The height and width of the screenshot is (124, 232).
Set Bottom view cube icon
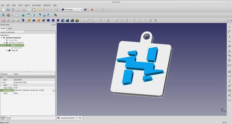44,15
